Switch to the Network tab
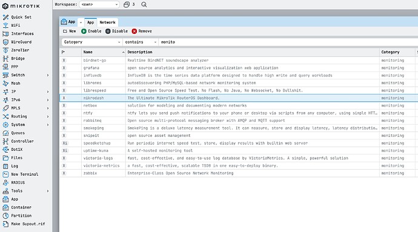 (x=107, y=22)
